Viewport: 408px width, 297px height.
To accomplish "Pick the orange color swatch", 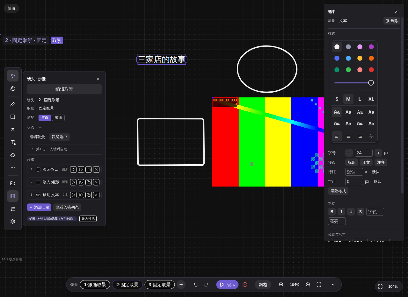I will pyautogui.click(x=371, y=58).
